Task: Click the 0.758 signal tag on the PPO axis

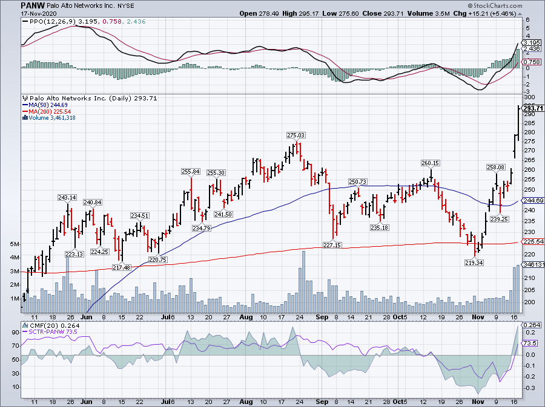Action: 532,62
